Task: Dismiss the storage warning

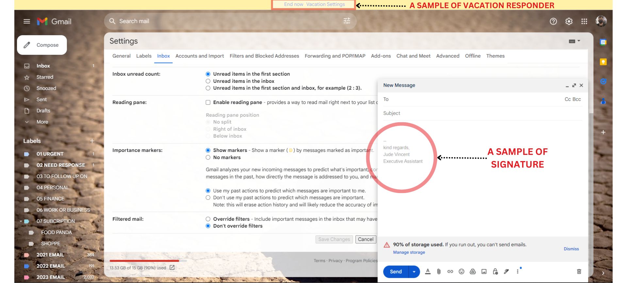Action: point(571,249)
